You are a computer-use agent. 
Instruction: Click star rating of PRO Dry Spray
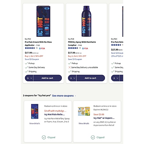73,48
